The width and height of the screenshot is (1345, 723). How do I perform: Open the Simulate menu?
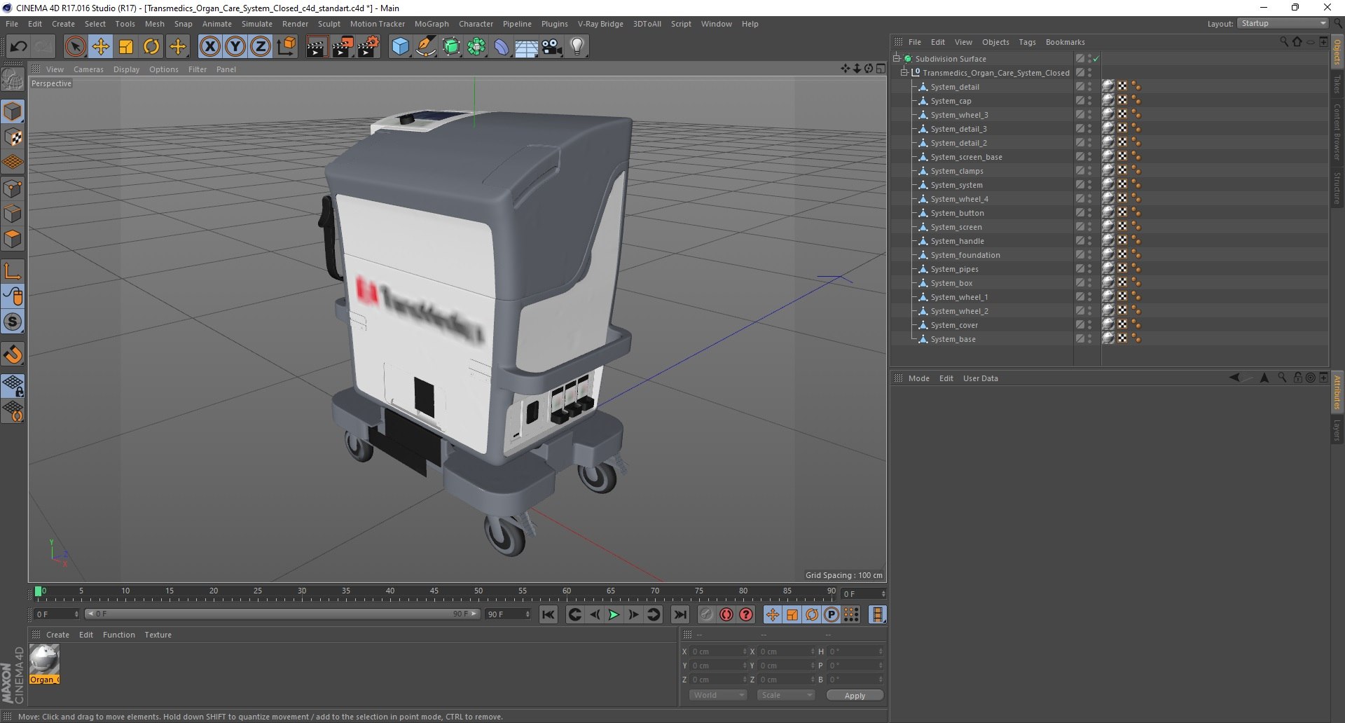coord(257,24)
